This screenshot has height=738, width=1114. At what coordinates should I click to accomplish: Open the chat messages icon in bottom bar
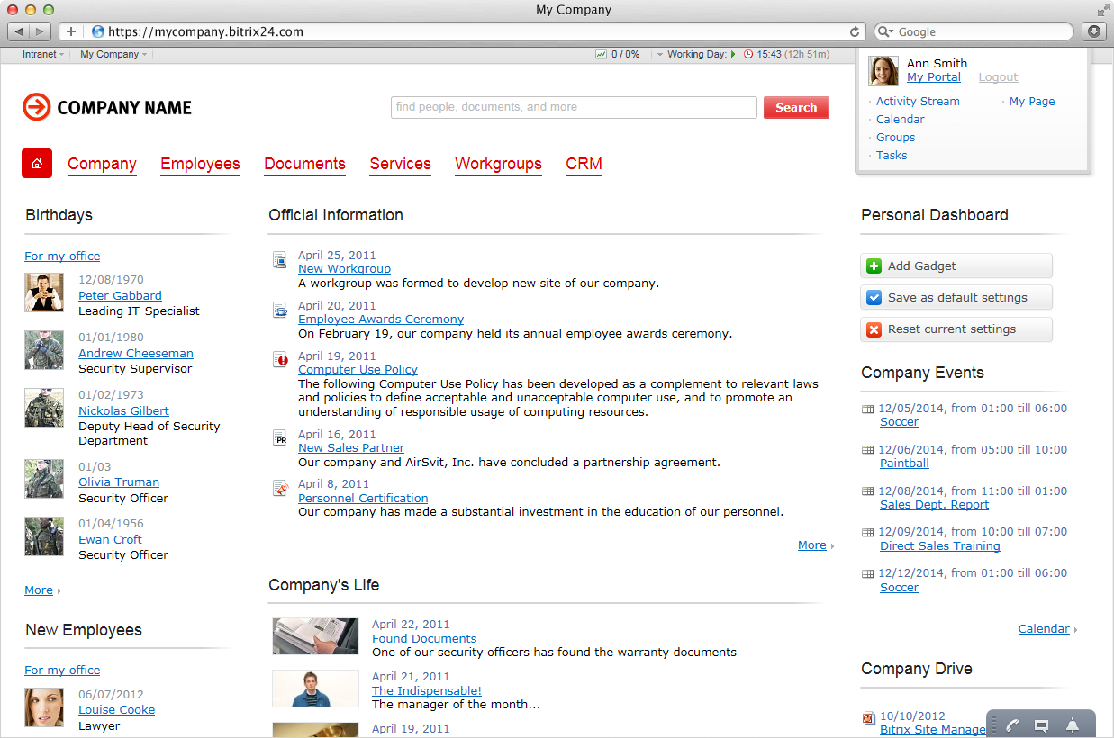tap(1041, 725)
